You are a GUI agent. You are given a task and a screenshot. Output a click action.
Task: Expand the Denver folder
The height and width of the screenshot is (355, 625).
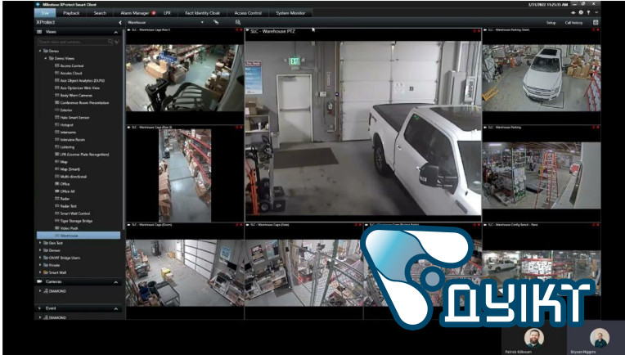pyautogui.click(x=40, y=250)
